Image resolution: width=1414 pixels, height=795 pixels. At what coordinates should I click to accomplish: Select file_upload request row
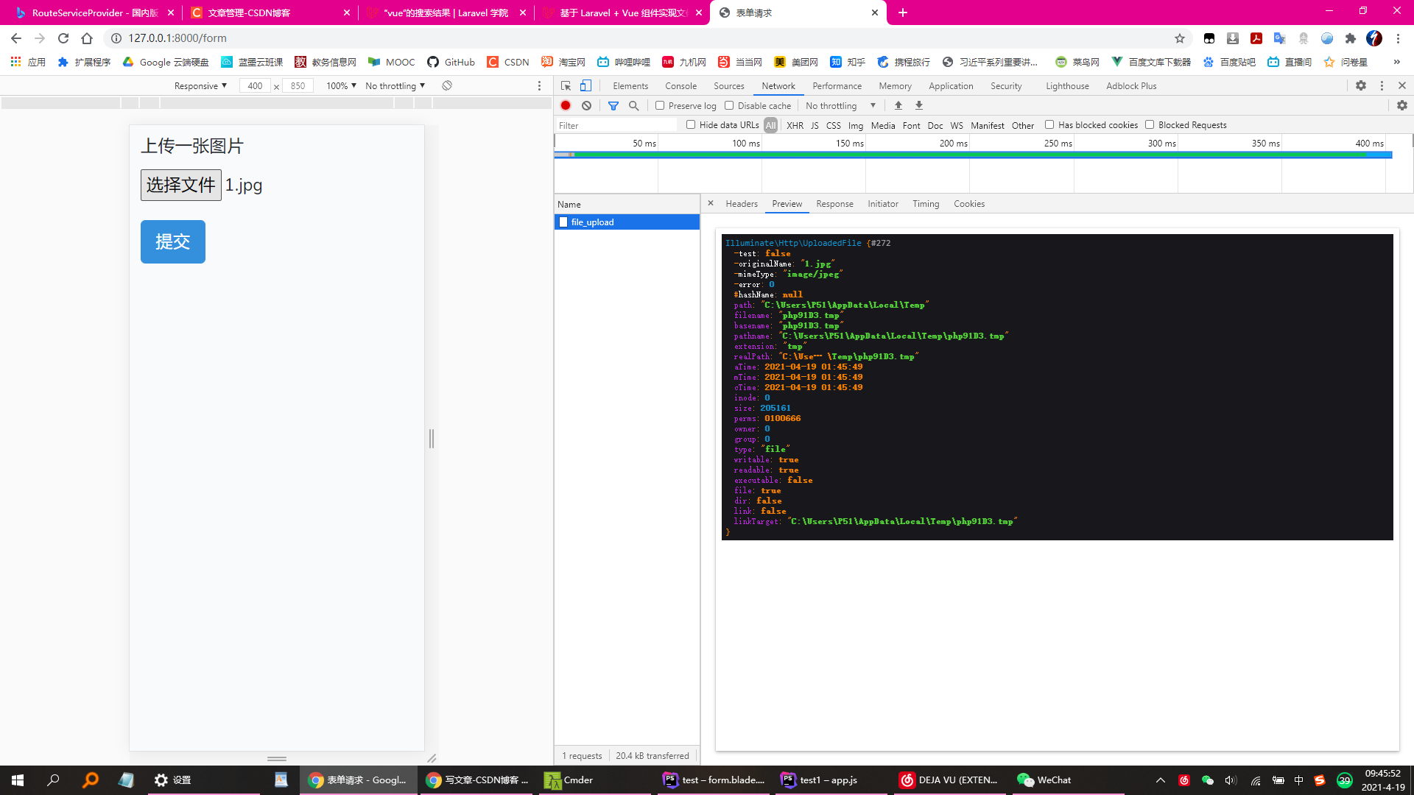[x=627, y=222]
